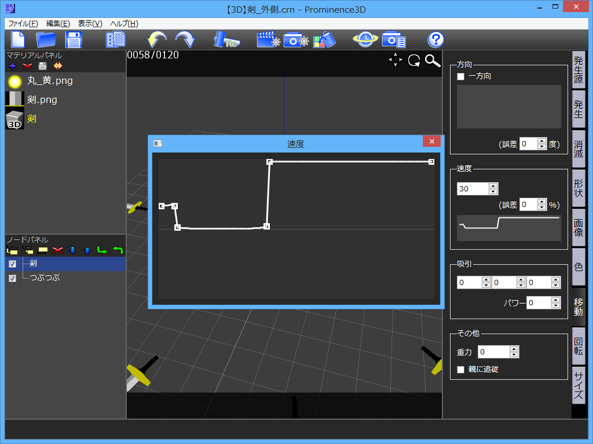Activate the viewport rotate tool
593x444 pixels.
click(414, 60)
